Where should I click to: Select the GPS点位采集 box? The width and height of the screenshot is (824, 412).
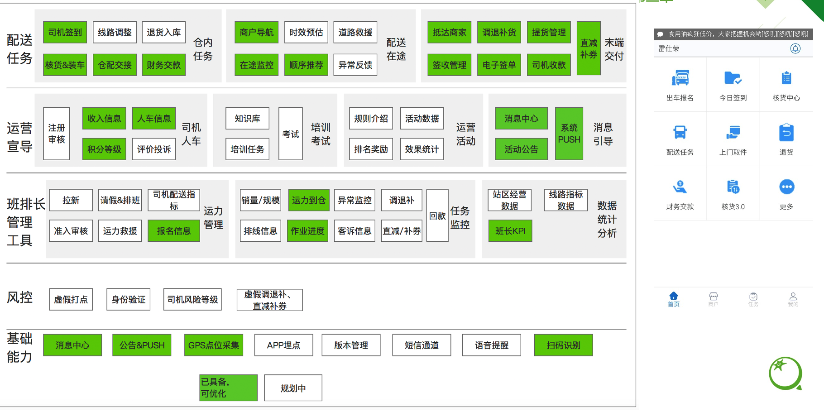pyautogui.click(x=214, y=345)
